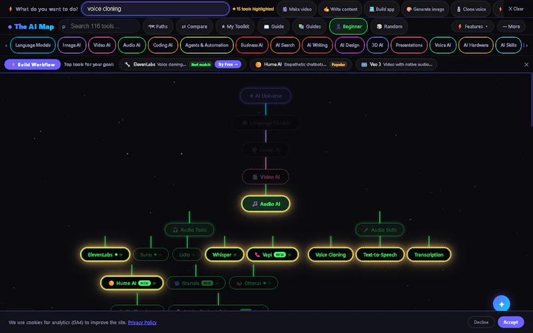The image size is (533, 333).
Task: Expand the Audio Skills branch node
Action: tap(380, 230)
